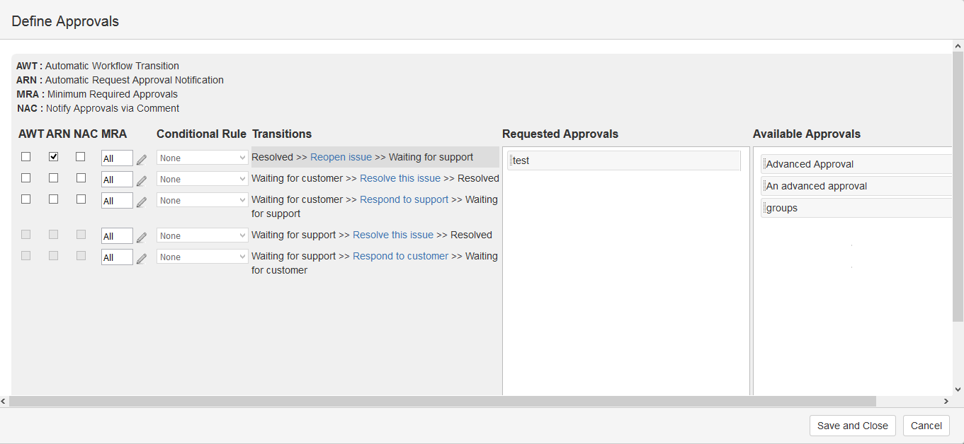Check NAC box for Respond to support row
The image size is (964, 444).
click(81, 199)
